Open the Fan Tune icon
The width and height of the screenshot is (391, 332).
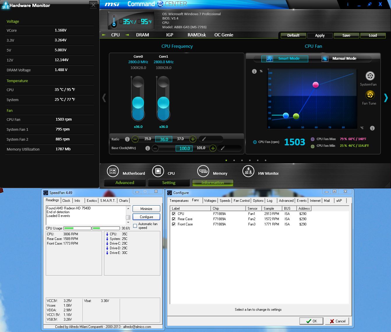[x=370, y=95]
